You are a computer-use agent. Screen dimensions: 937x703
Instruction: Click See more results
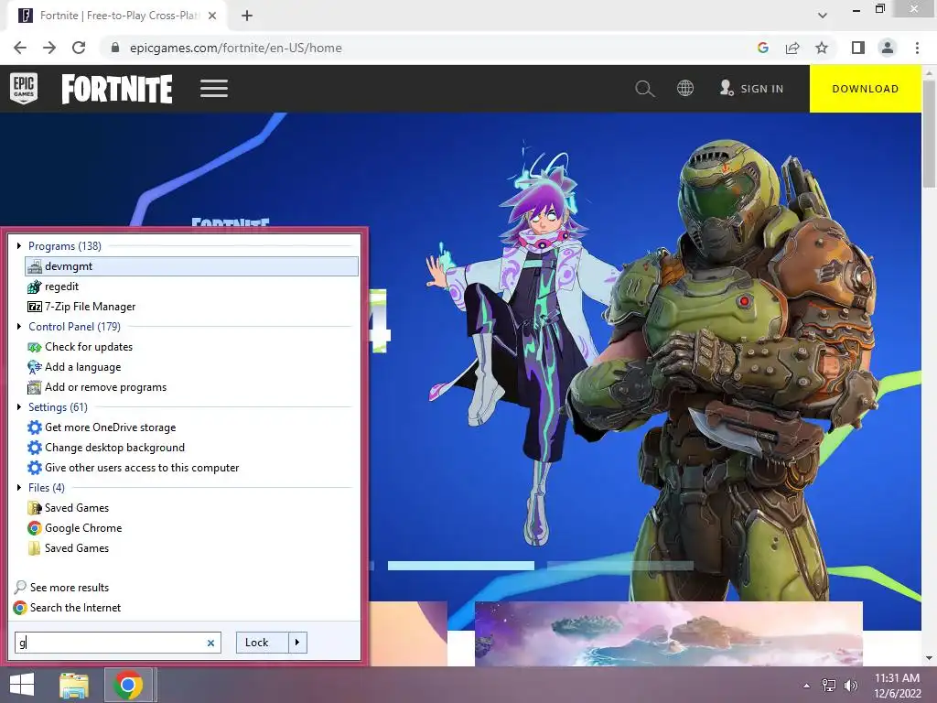click(x=61, y=588)
